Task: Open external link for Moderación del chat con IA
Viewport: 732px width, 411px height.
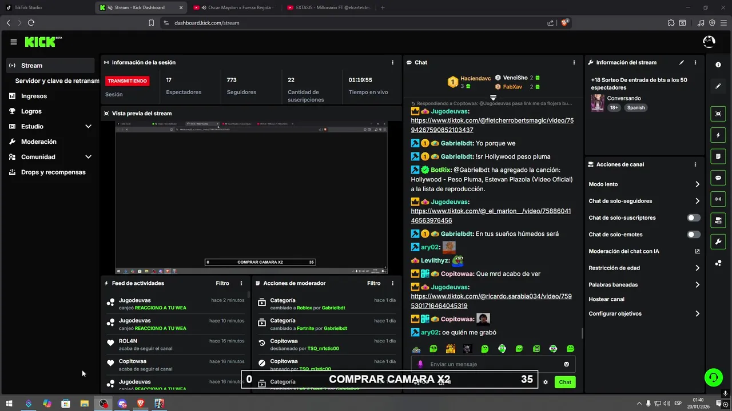Action: click(x=697, y=251)
